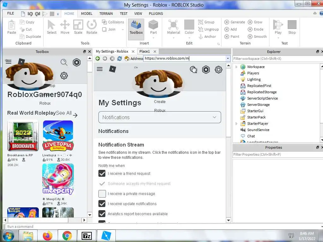Click the Add terrain tool
This screenshot has height=242, width=323.
pyautogui.click(x=231, y=29)
